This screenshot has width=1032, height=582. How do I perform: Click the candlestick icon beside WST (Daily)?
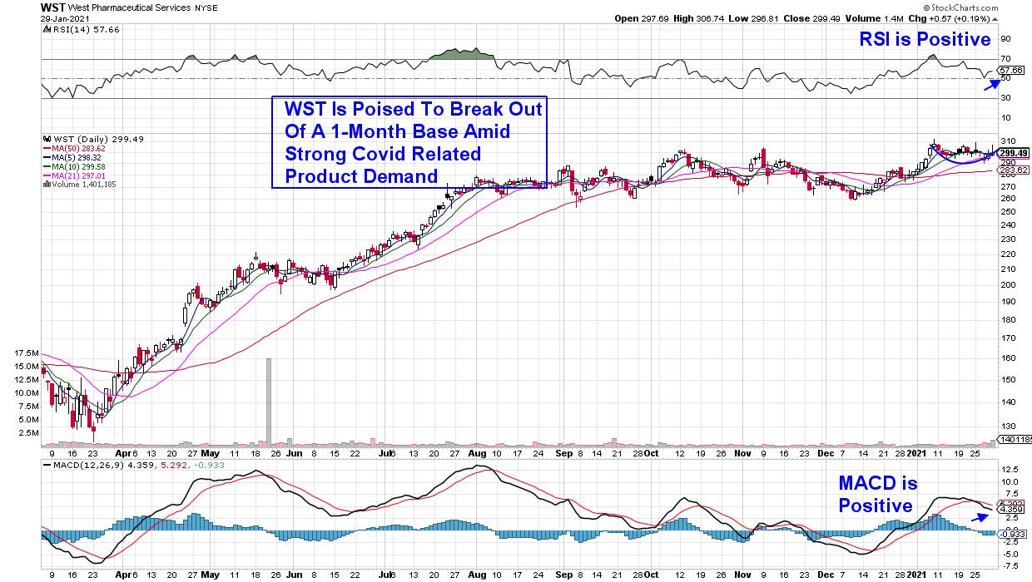coord(47,140)
